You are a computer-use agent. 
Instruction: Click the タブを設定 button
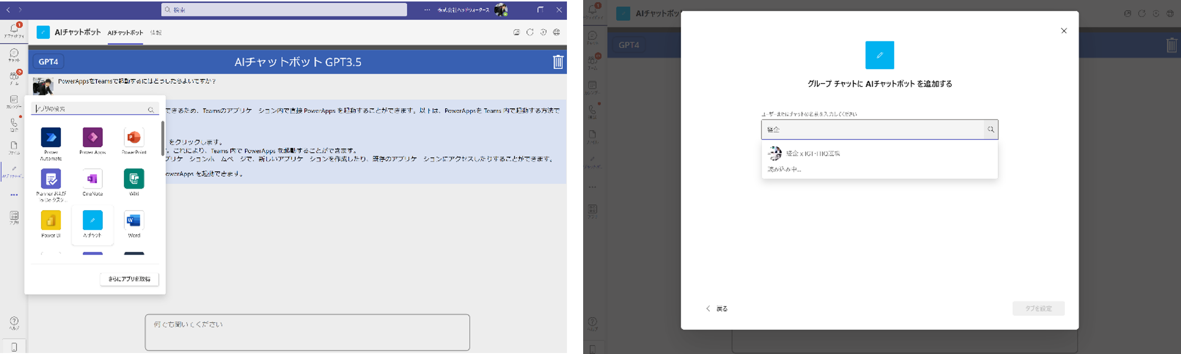click(1039, 309)
